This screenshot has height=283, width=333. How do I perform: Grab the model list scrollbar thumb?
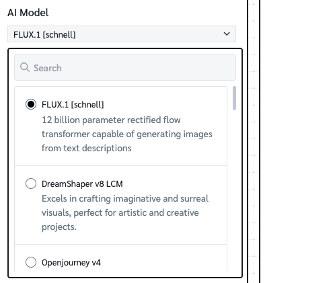pyautogui.click(x=234, y=98)
